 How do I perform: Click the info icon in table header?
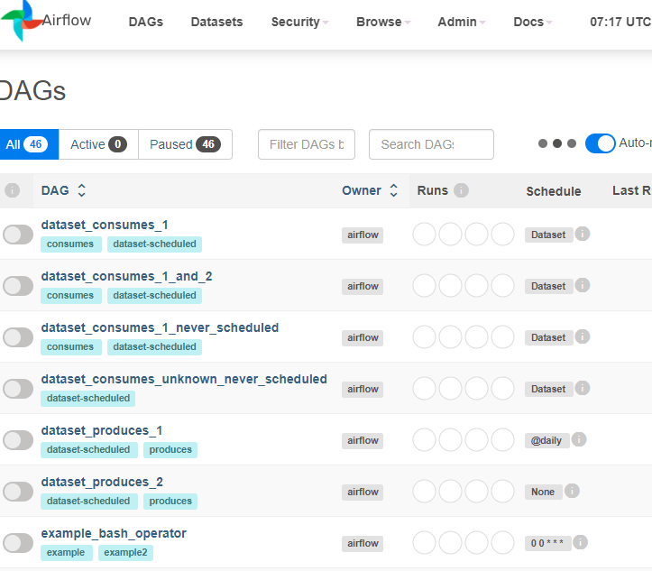coord(12,191)
